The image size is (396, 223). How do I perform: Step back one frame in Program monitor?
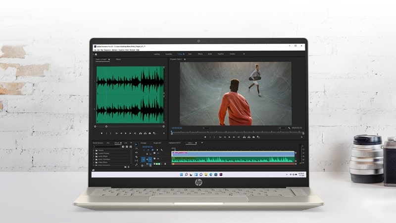click(225, 137)
